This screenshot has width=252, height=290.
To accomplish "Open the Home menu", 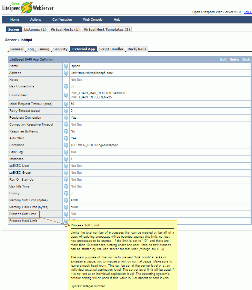I will coord(14,20).
